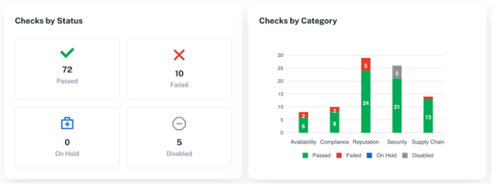Toggle the green Passed legend swatch
Image resolution: width=494 pixels, height=186 pixels.
(305, 155)
